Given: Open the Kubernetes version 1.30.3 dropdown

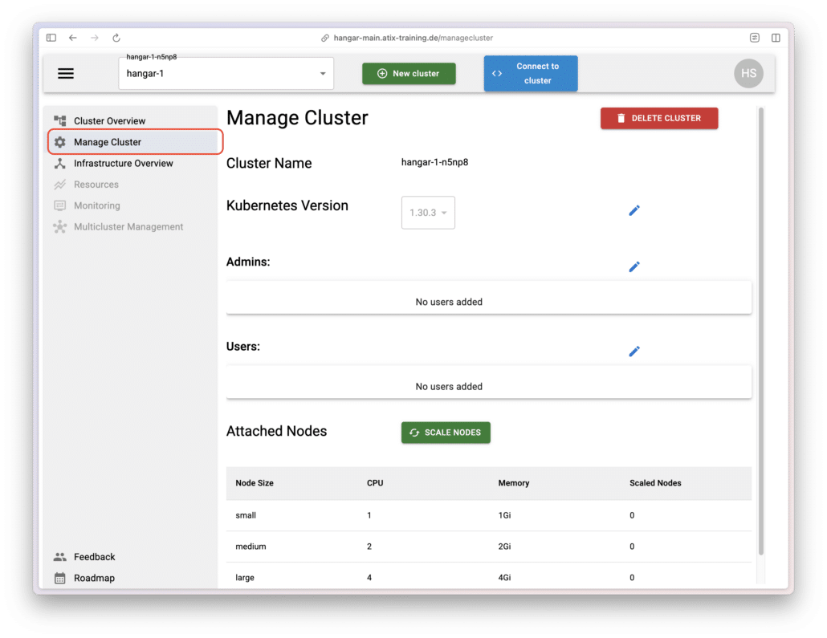Looking at the screenshot, I should tap(428, 213).
